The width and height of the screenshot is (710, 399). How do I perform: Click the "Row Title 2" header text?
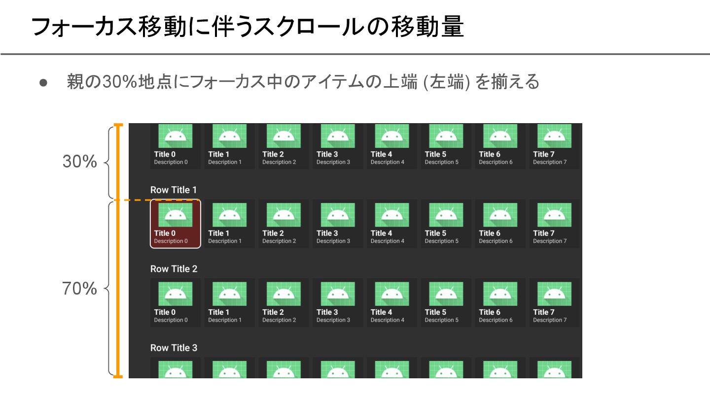coord(174,269)
